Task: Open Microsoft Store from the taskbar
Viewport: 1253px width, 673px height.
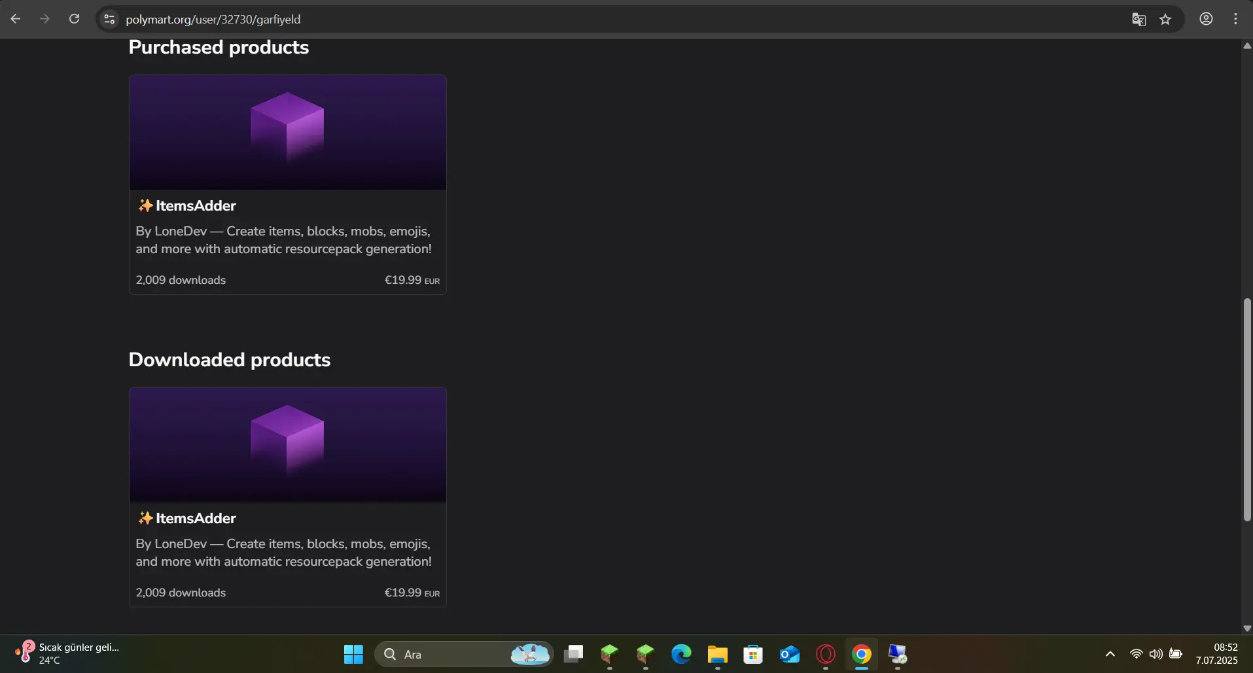Action: click(754, 654)
